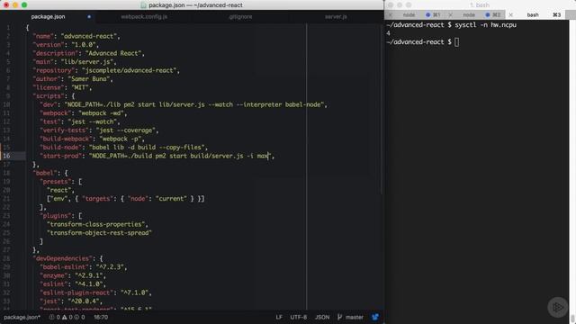Viewport: 576px width, 324px height.
Task: Click "Samer Buna" author value
Action: pyautogui.click(x=89, y=79)
